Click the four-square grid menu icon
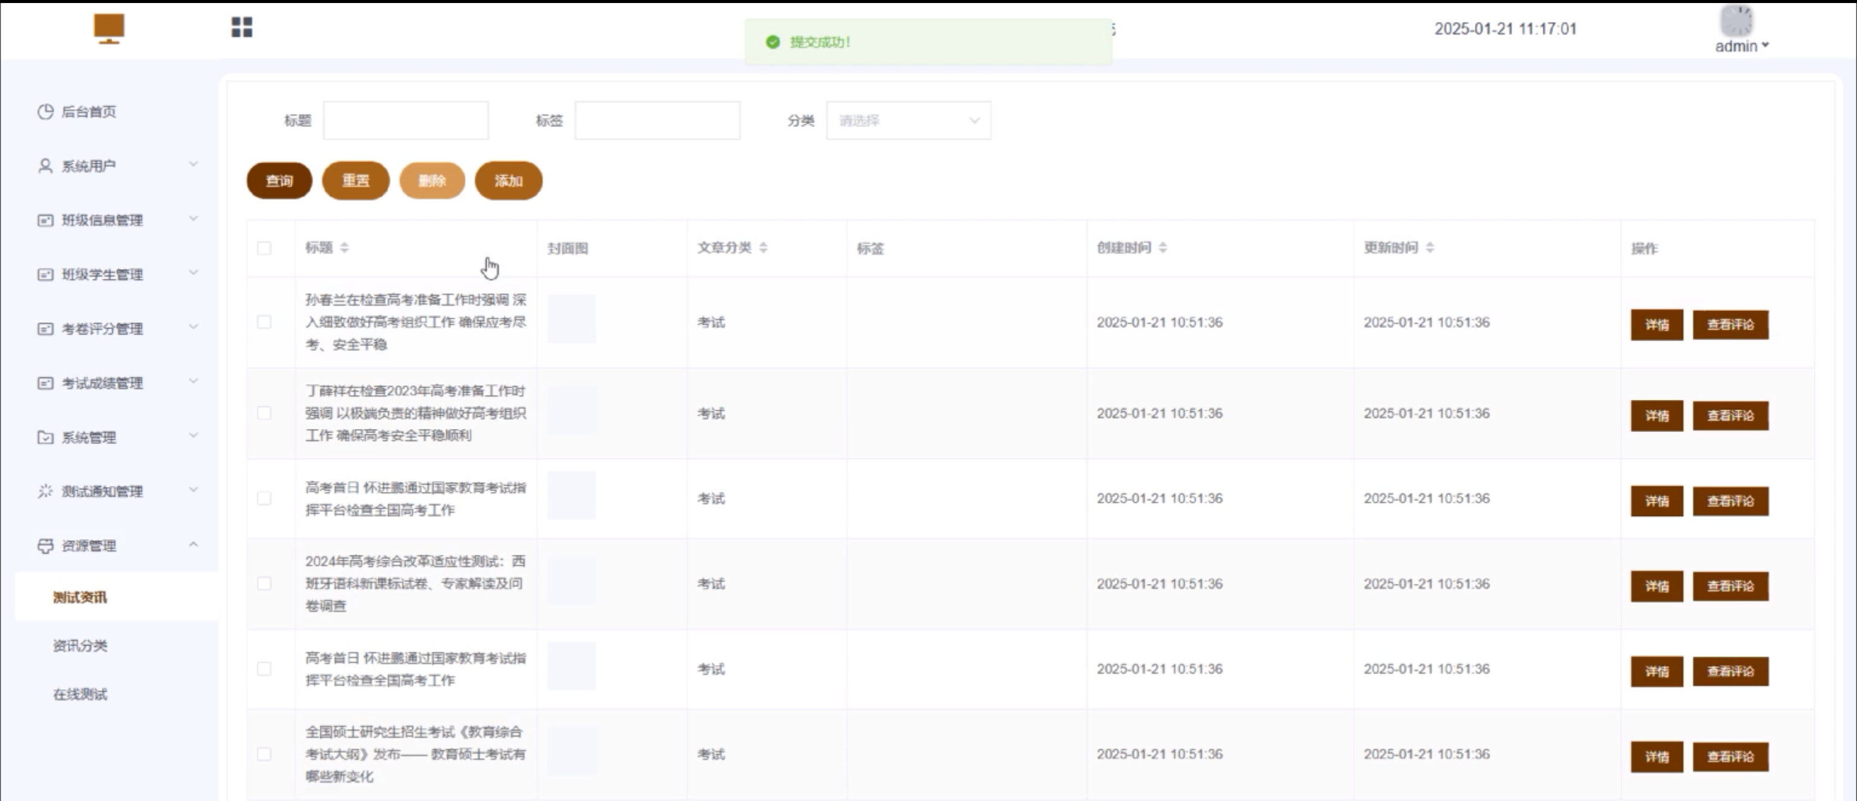1857x801 pixels. (241, 27)
